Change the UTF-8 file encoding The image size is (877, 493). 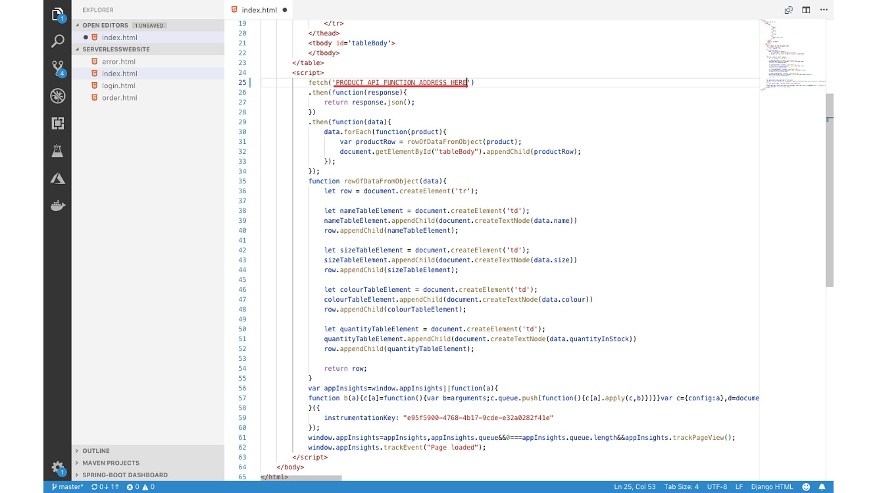[717, 487]
